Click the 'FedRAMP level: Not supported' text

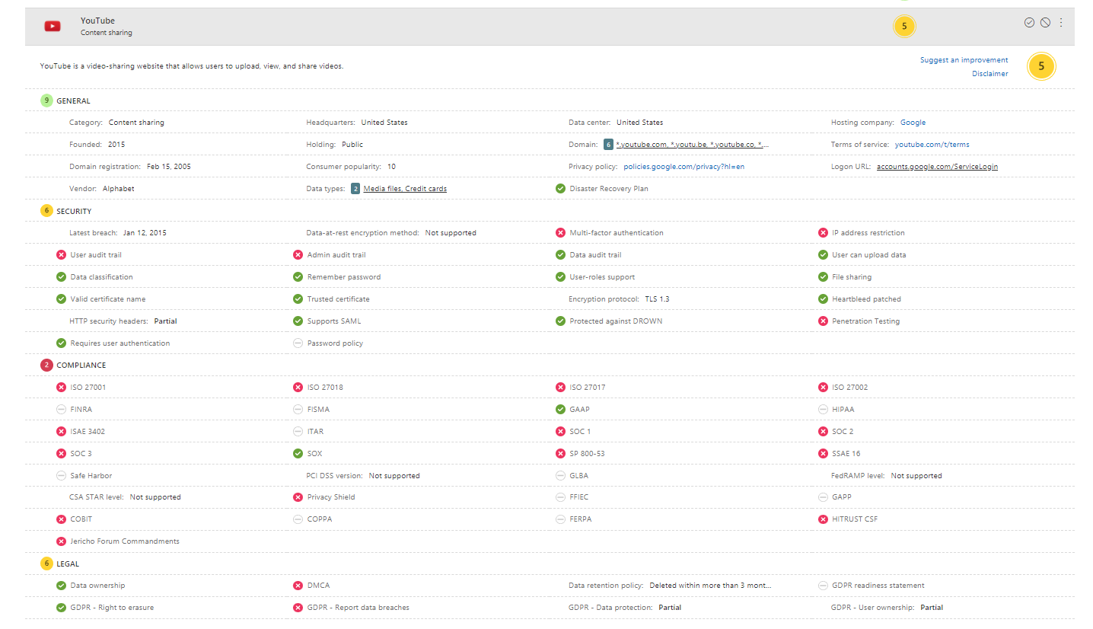click(887, 476)
